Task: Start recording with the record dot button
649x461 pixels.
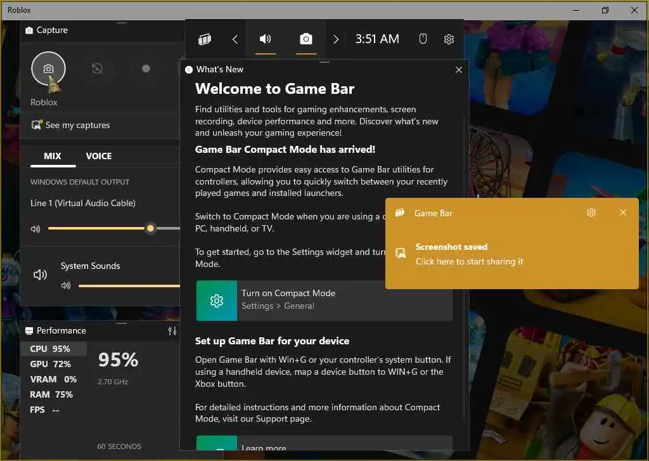Action: point(146,68)
